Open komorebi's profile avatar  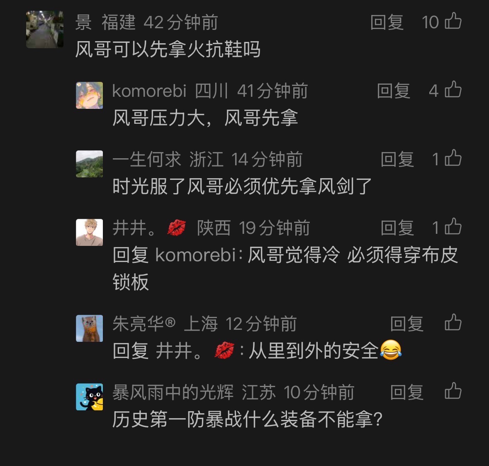tap(90, 95)
